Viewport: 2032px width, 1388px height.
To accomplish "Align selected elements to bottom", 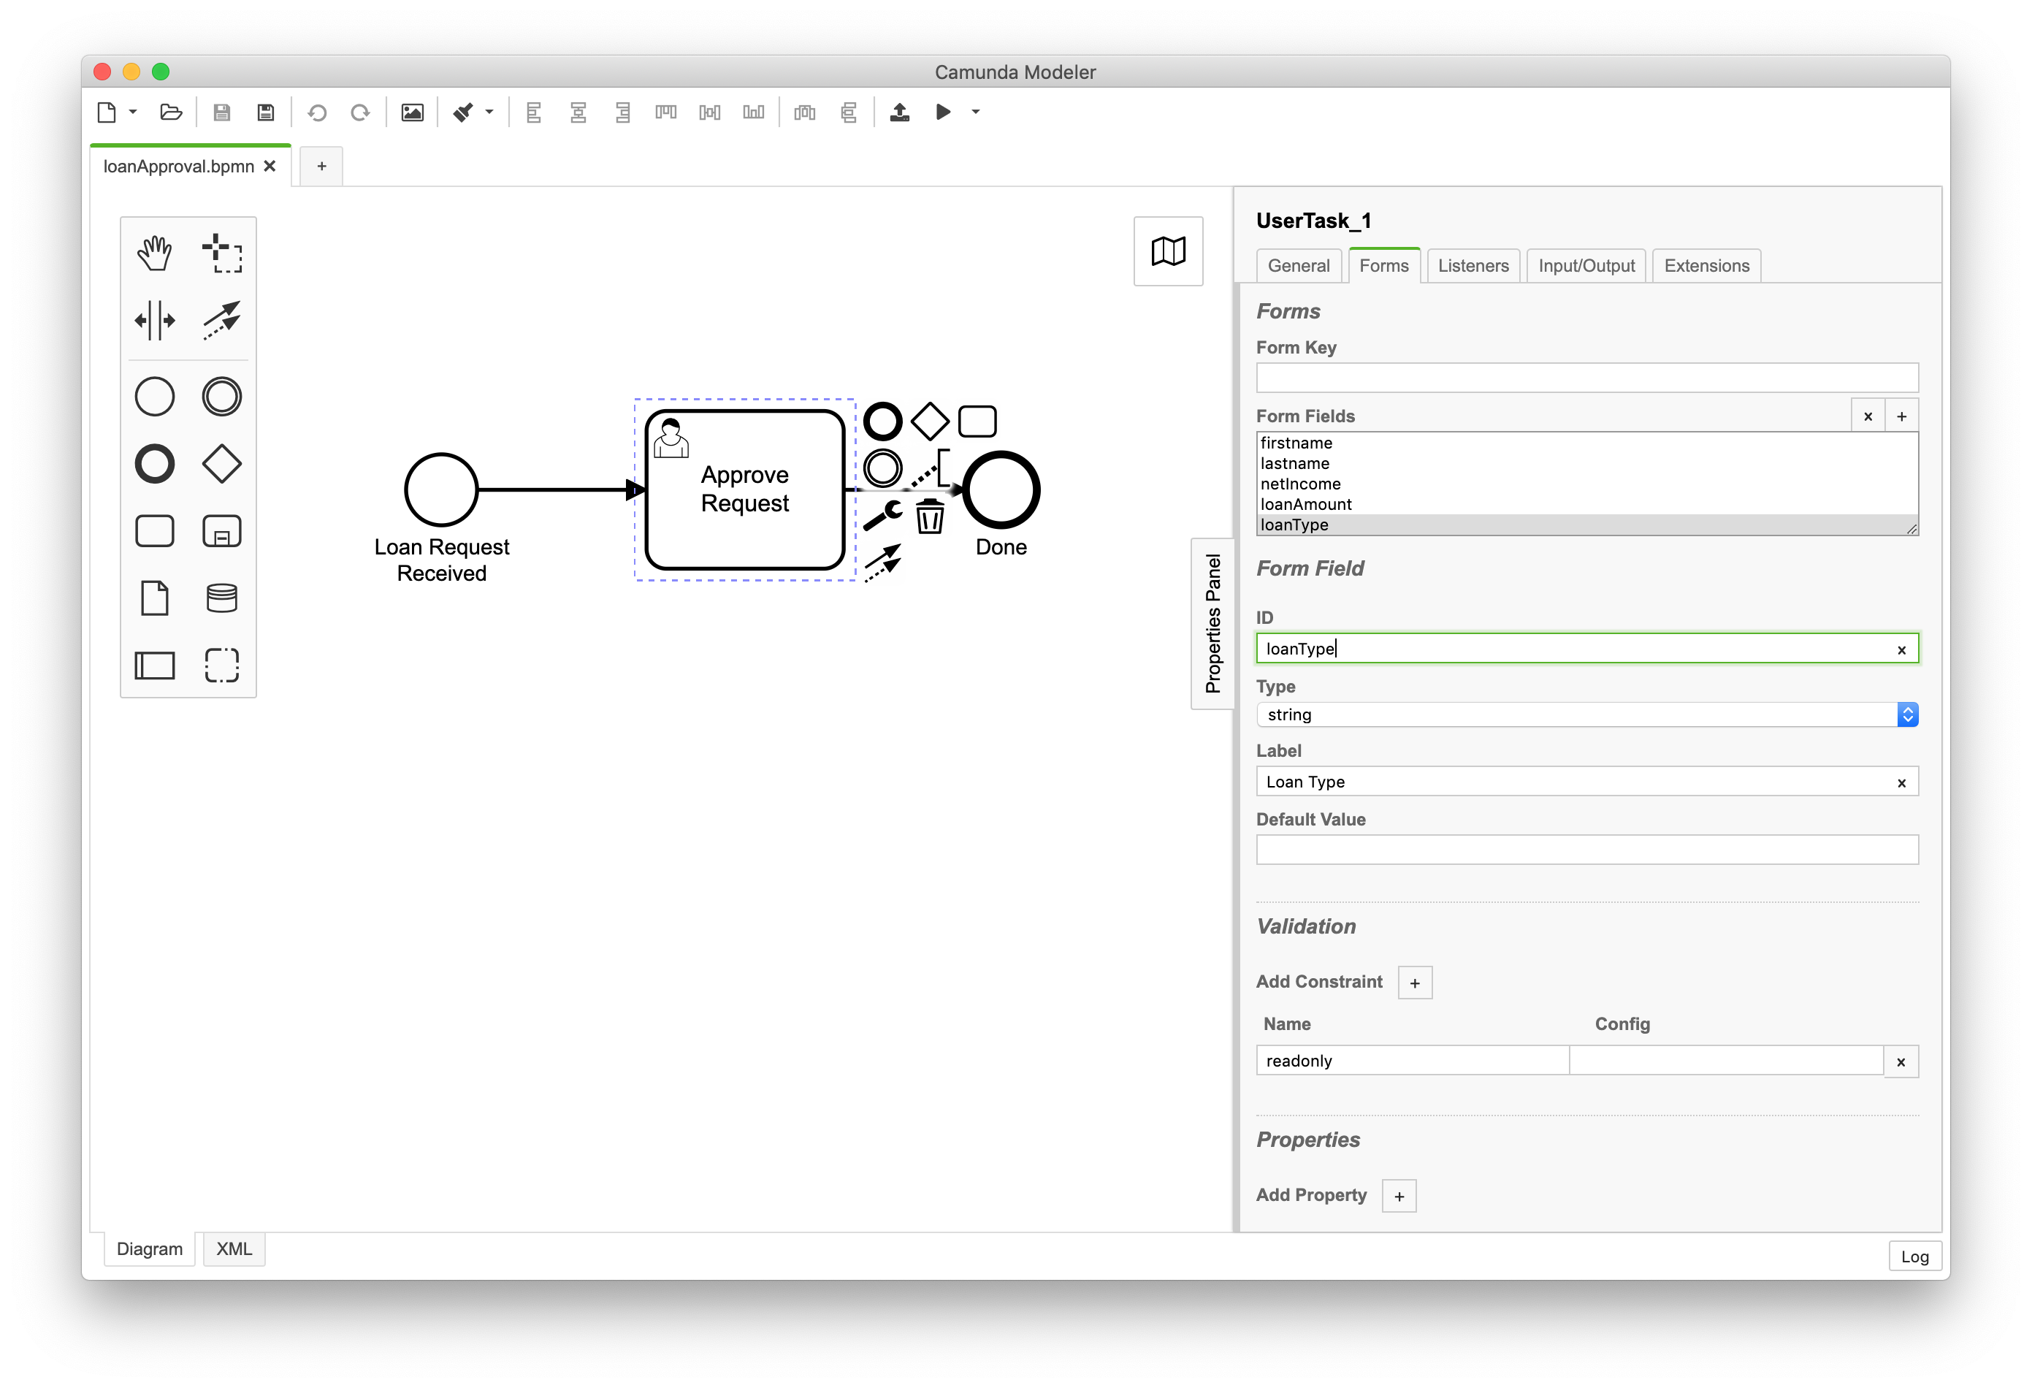I will click(x=754, y=112).
